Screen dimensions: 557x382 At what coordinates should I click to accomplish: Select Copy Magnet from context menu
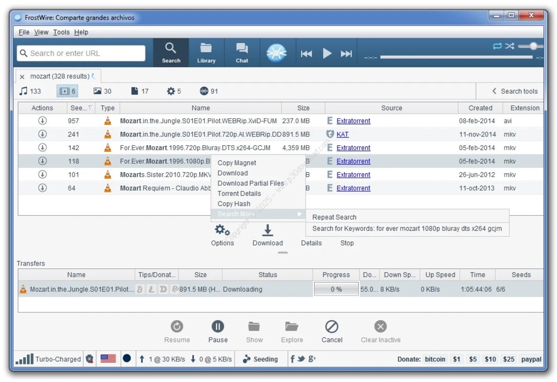coord(237,163)
